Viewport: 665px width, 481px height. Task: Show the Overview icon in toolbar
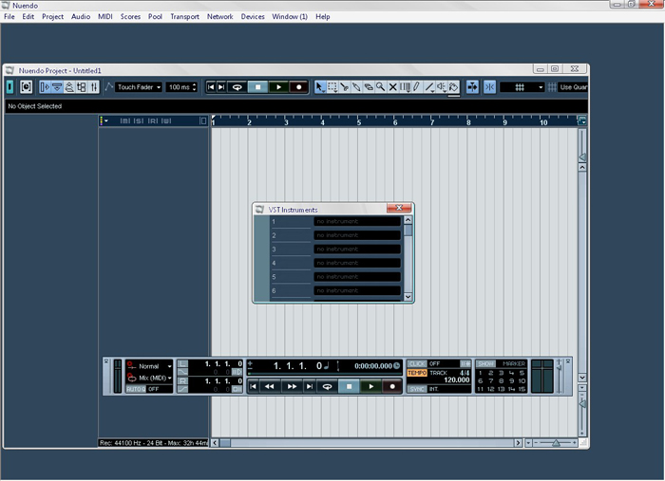(69, 87)
